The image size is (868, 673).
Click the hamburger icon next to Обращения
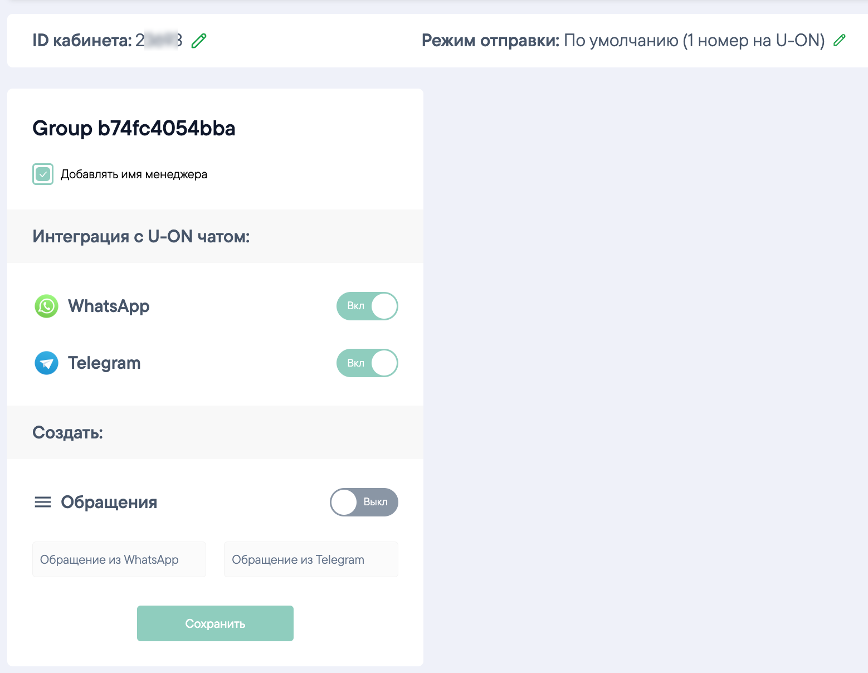pos(43,502)
